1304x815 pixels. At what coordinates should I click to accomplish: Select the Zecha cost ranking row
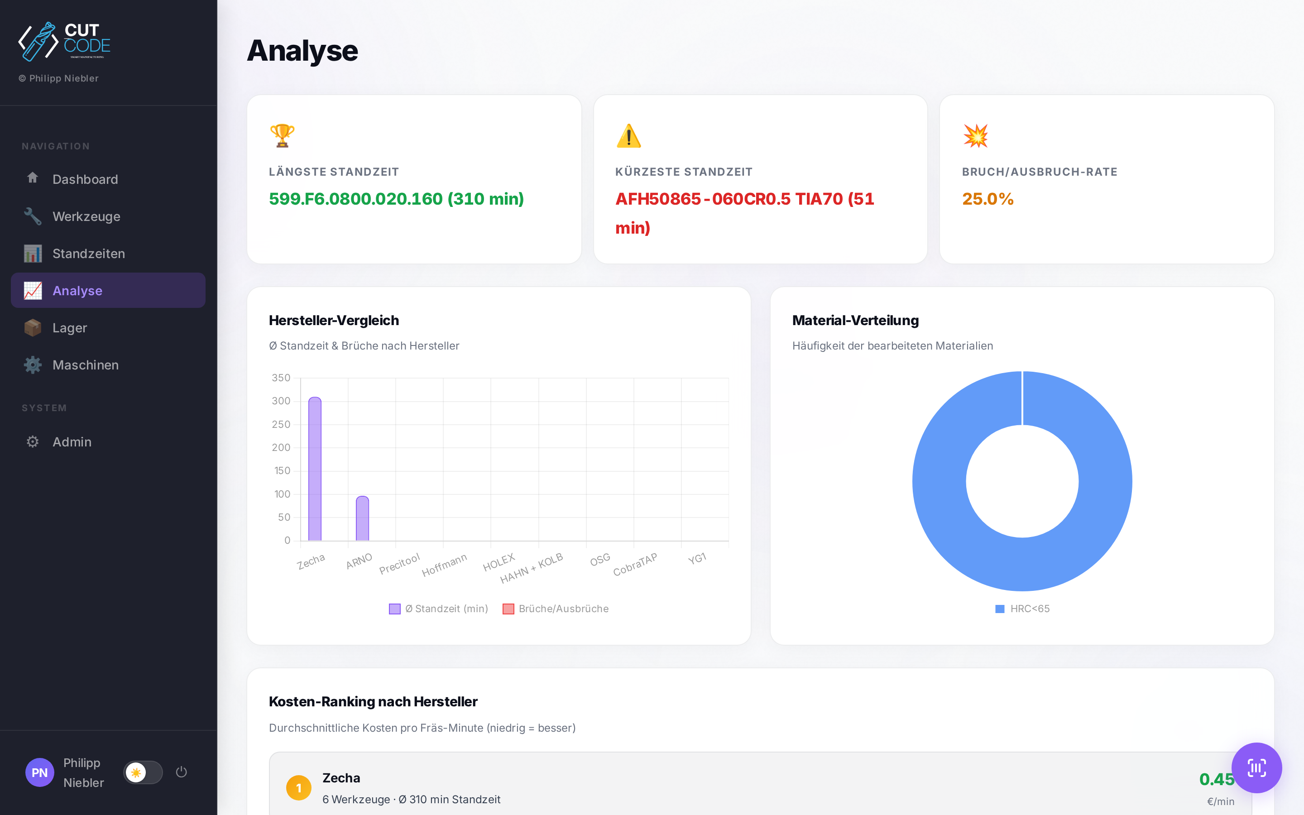[x=760, y=784]
